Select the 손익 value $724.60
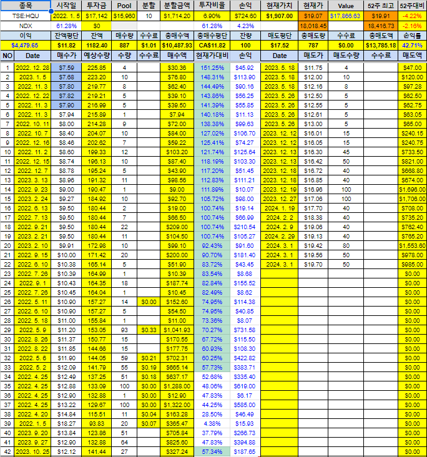 (245, 16)
